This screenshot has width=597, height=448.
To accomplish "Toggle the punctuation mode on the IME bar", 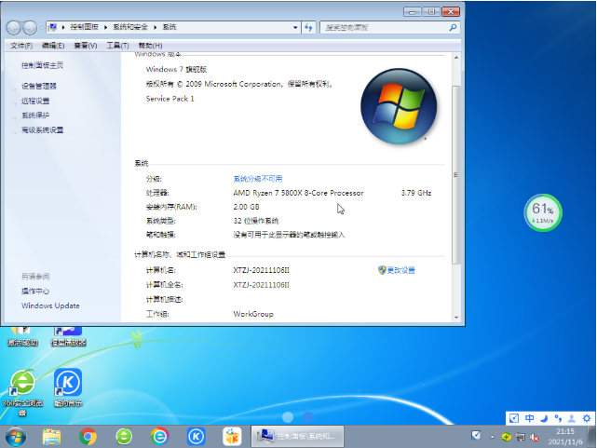I will point(558,418).
